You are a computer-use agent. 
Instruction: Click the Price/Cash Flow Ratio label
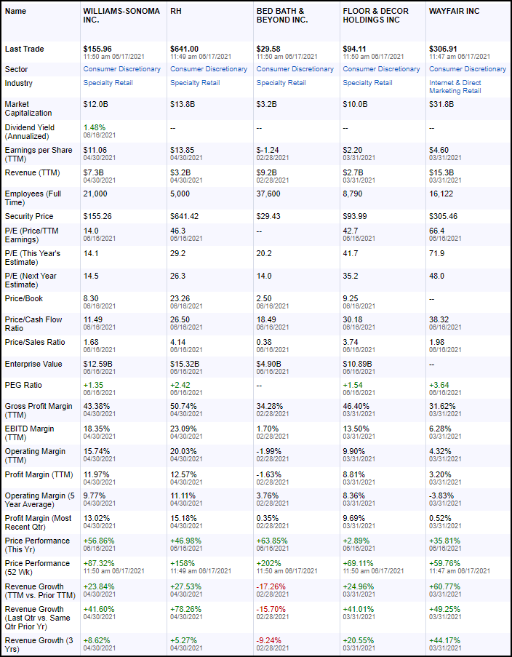(x=33, y=324)
